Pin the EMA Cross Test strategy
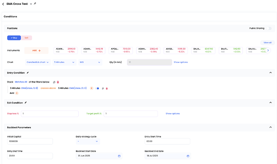 point(35,4)
